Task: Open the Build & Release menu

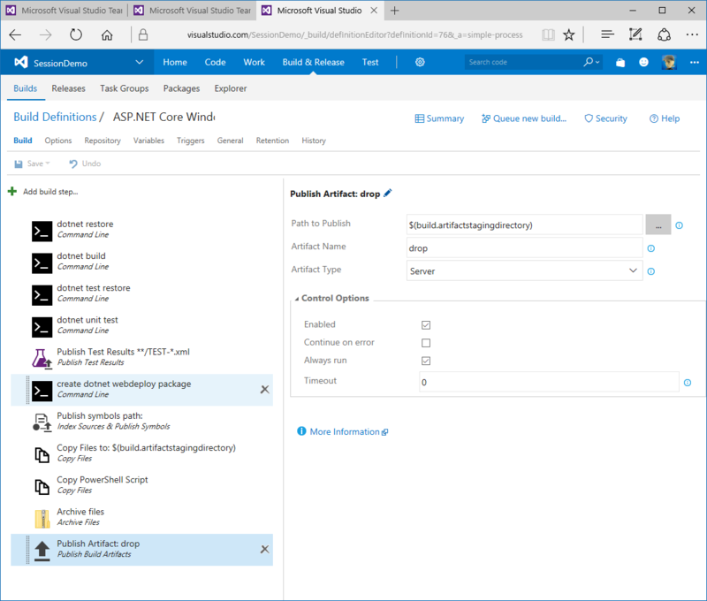Action: pos(314,62)
